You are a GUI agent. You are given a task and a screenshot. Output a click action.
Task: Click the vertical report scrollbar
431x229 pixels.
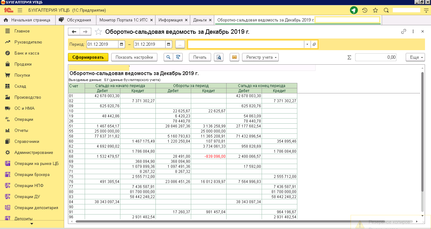tap(422, 132)
